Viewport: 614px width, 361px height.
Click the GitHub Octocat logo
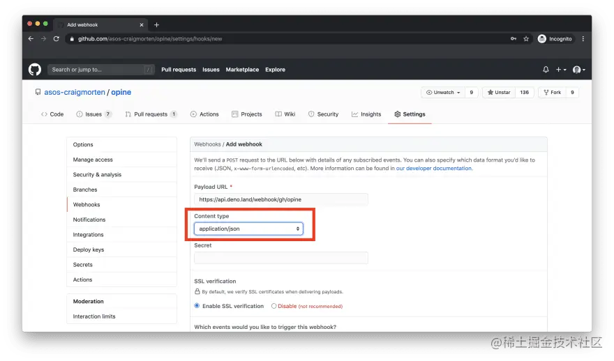coord(35,70)
